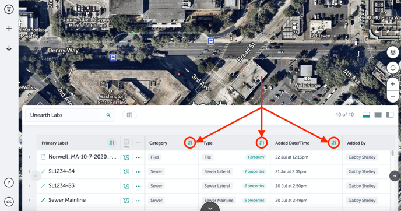The width and height of the screenshot is (401, 211).
Task: Zoom out the map with minus button
Action: tap(393, 96)
